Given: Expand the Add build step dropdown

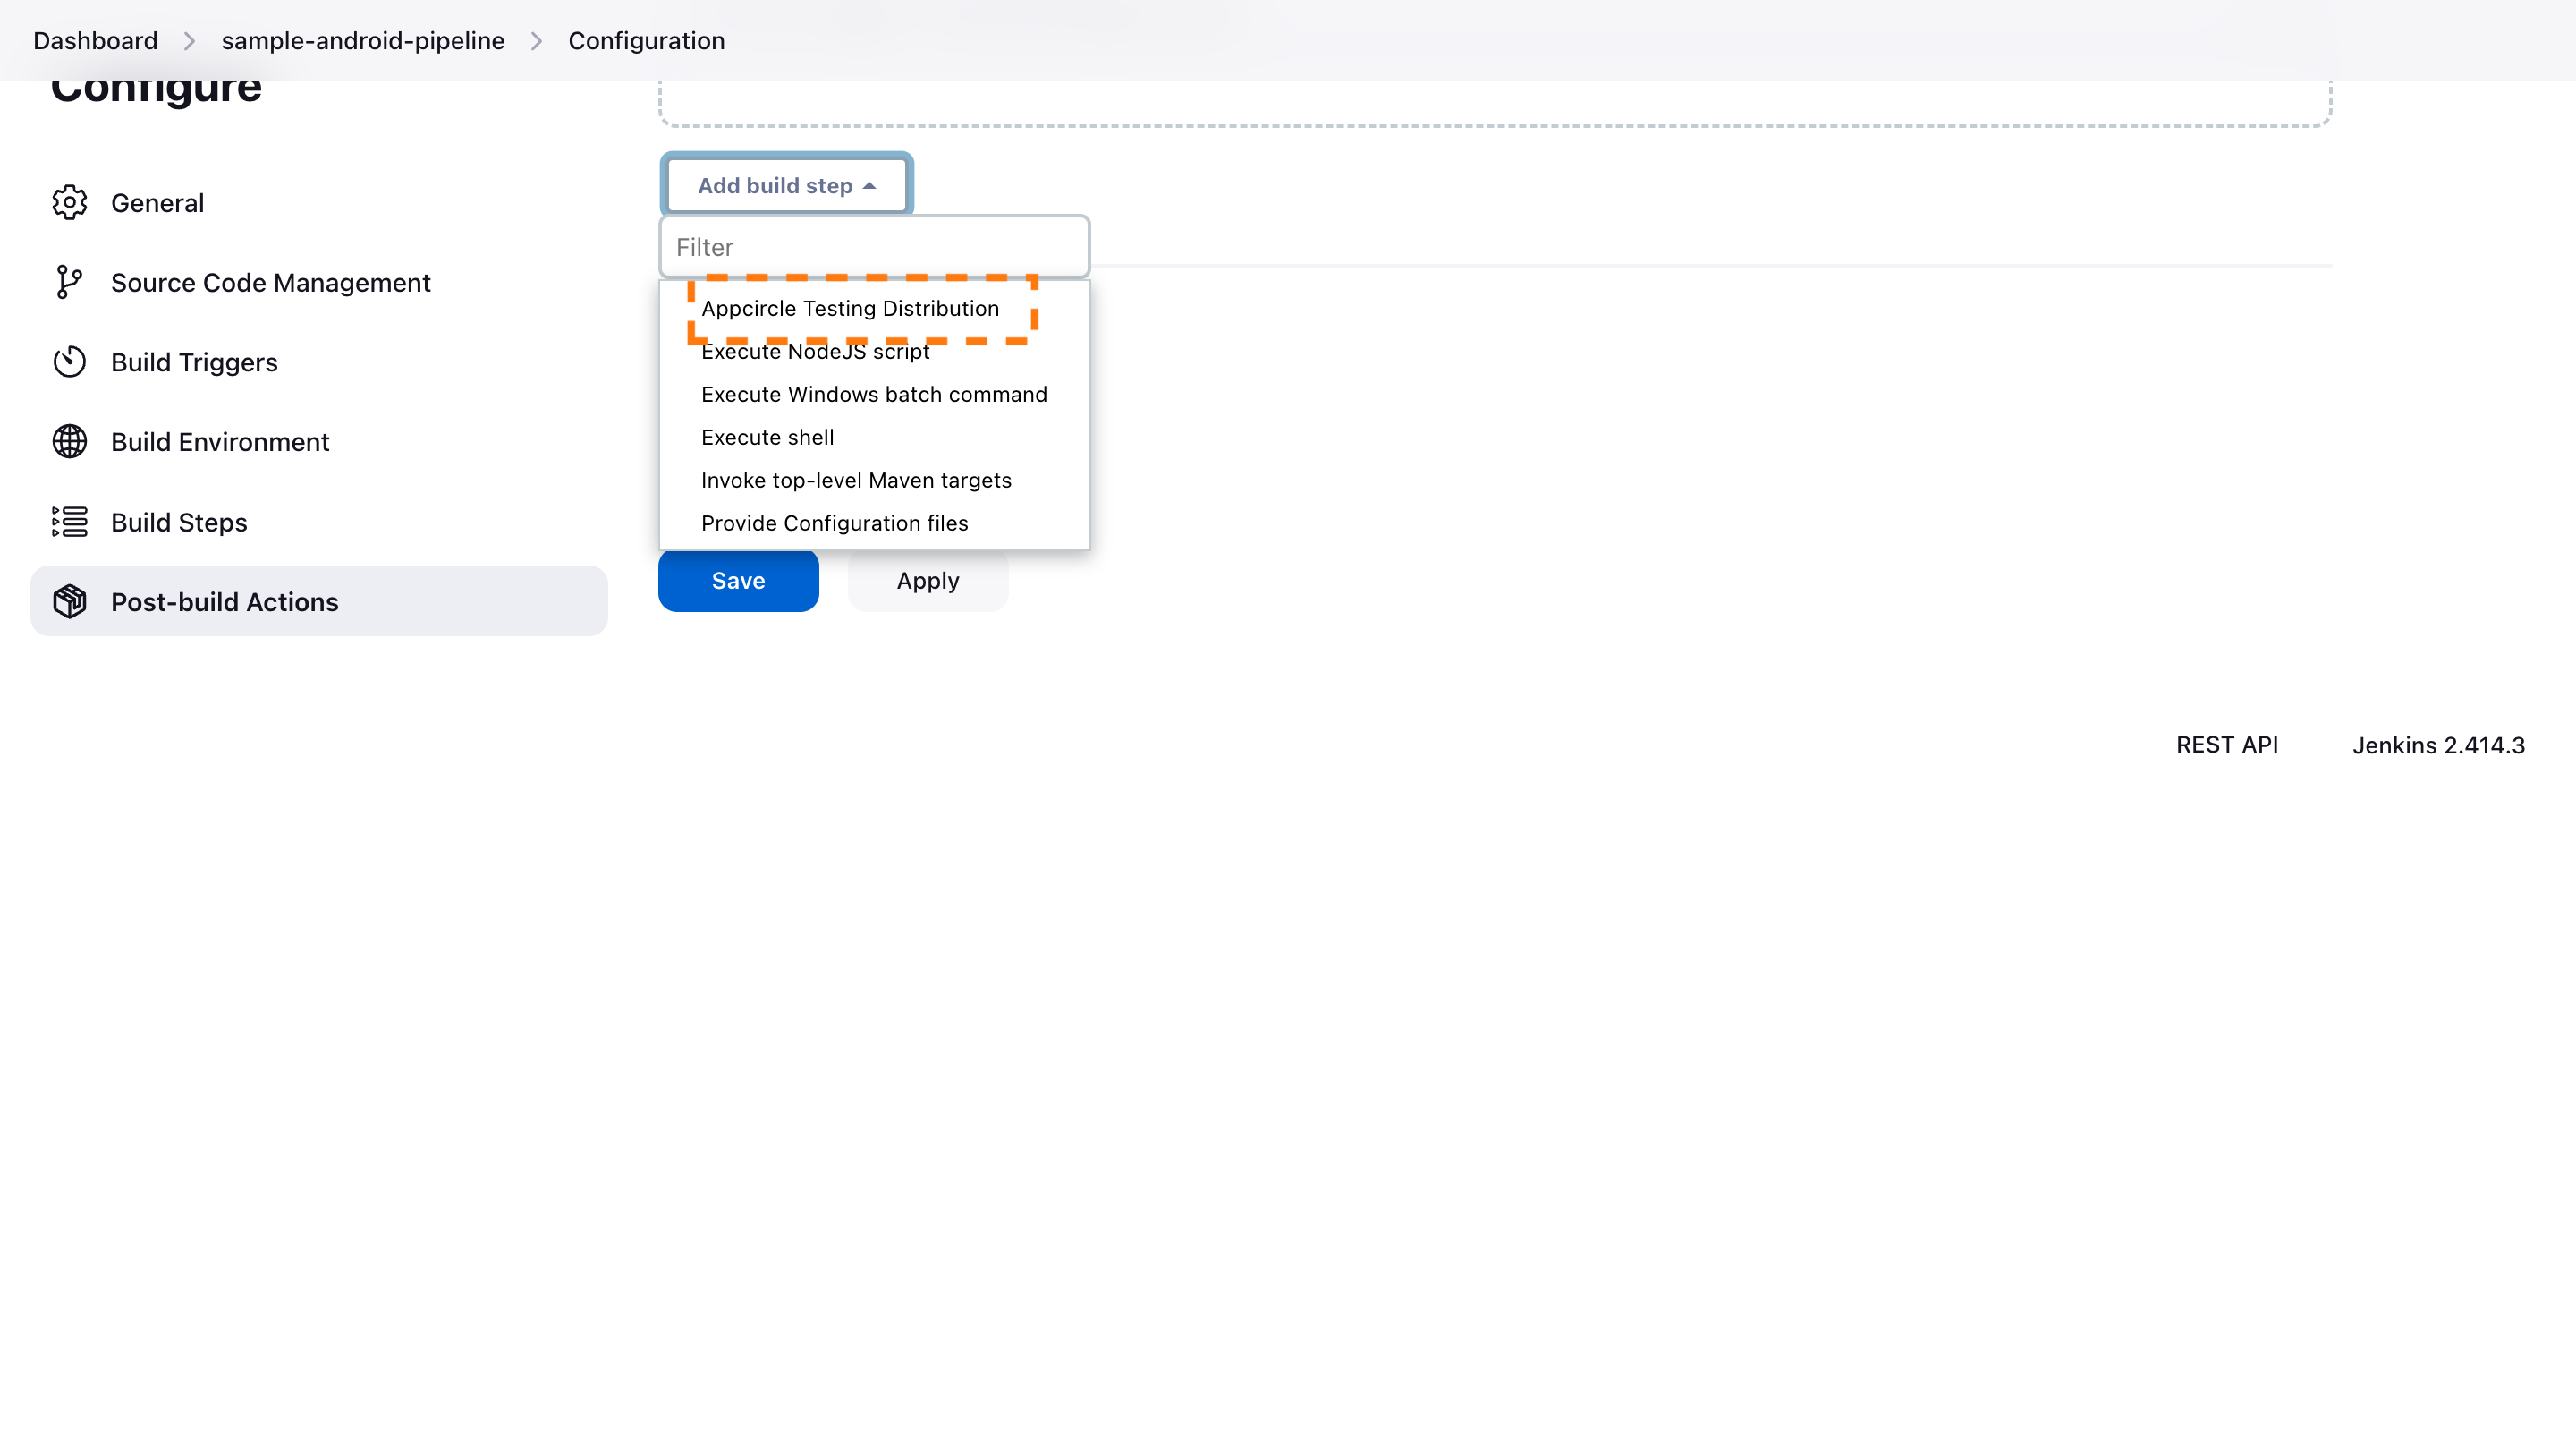Looking at the screenshot, I should (785, 184).
